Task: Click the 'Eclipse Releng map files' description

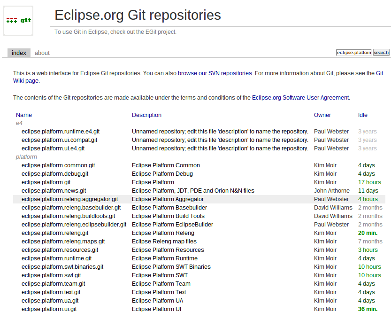Action: pos(164,242)
